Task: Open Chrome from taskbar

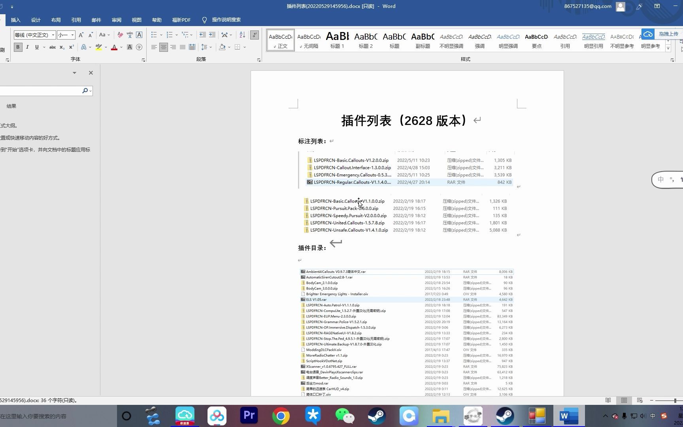Action: [x=281, y=416]
